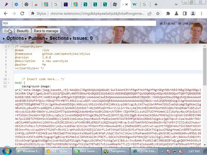Click the 'body {' selector line
Image resolution: width=207 pixels, height=155 pixels.
point(20,83)
